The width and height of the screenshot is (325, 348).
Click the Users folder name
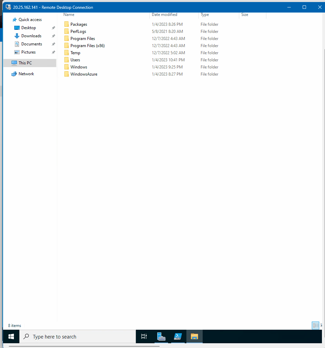point(75,60)
